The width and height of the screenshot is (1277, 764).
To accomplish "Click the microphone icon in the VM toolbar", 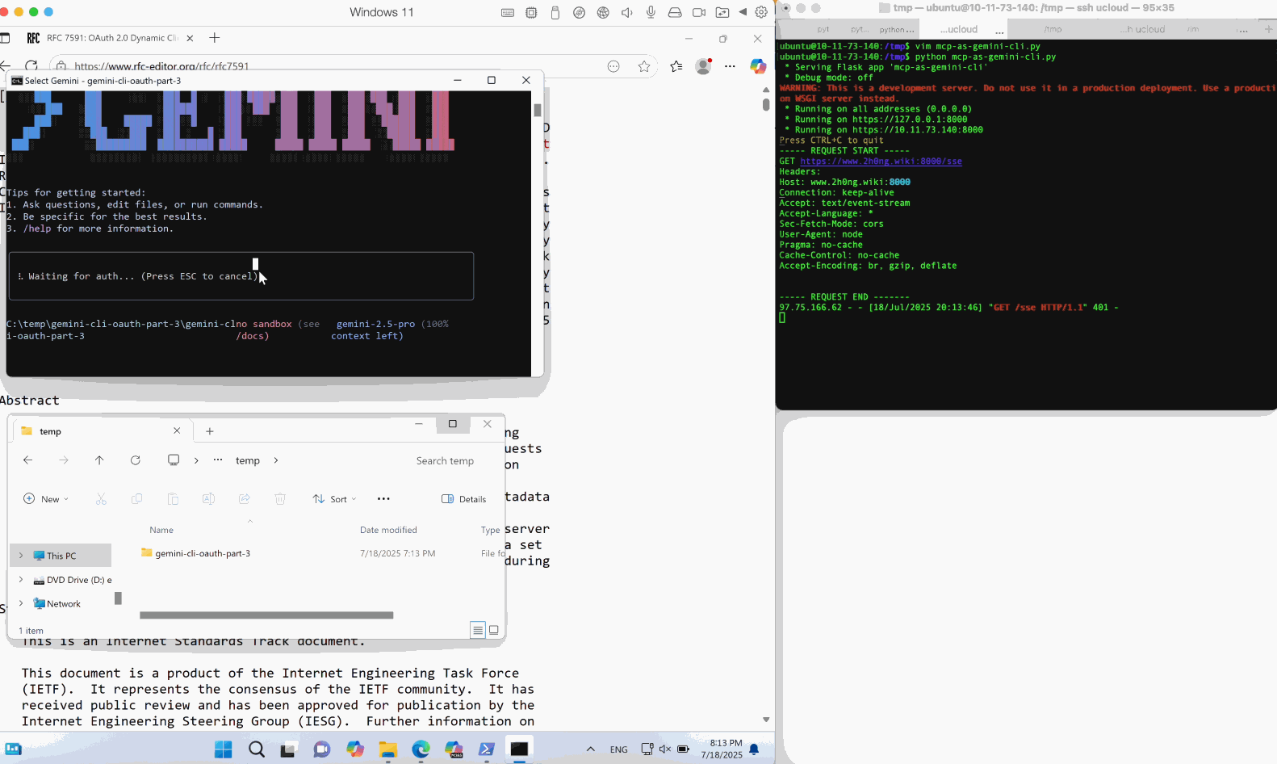I will point(651,12).
